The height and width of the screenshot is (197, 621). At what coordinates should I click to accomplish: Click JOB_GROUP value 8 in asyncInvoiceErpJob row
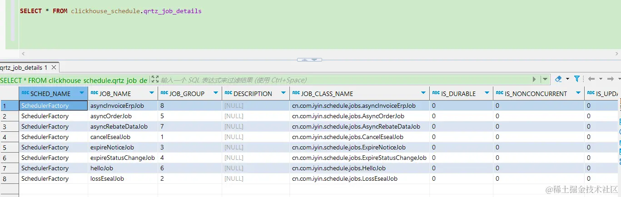click(190, 106)
